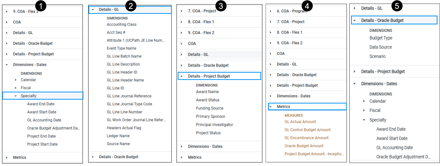440x166 pixels.
Task: Select GL Actual Amount measure
Action: (300, 122)
